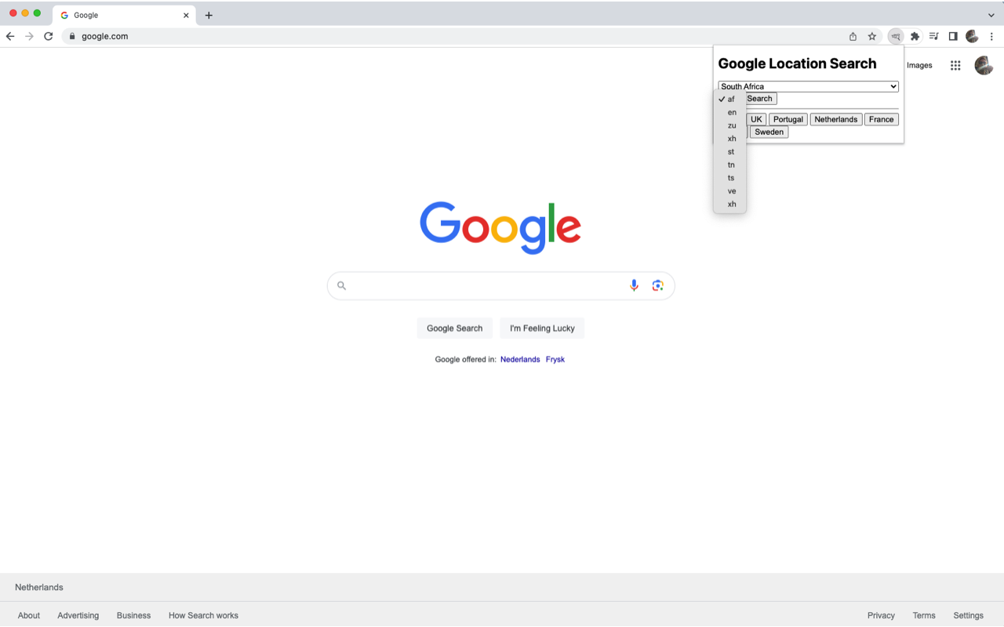Open the media controls toolbar icon
This screenshot has height=627, width=1004.
(x=933, y=36)
